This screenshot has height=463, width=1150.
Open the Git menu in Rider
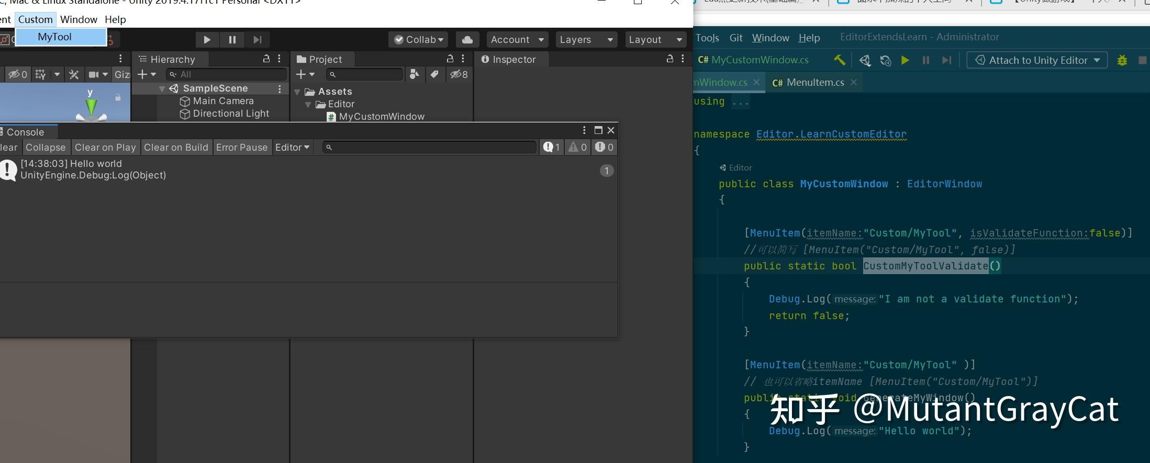coord(736,38)
